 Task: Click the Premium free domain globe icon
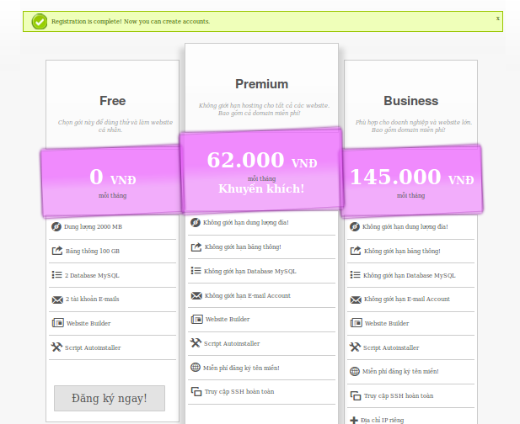[x=196, y=368]
